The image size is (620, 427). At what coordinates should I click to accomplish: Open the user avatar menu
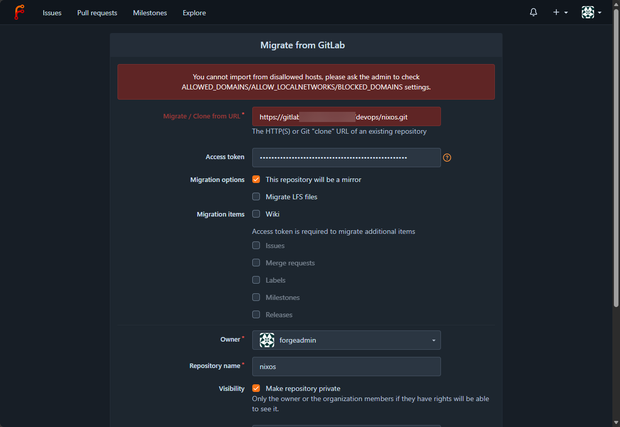point(592,12)
